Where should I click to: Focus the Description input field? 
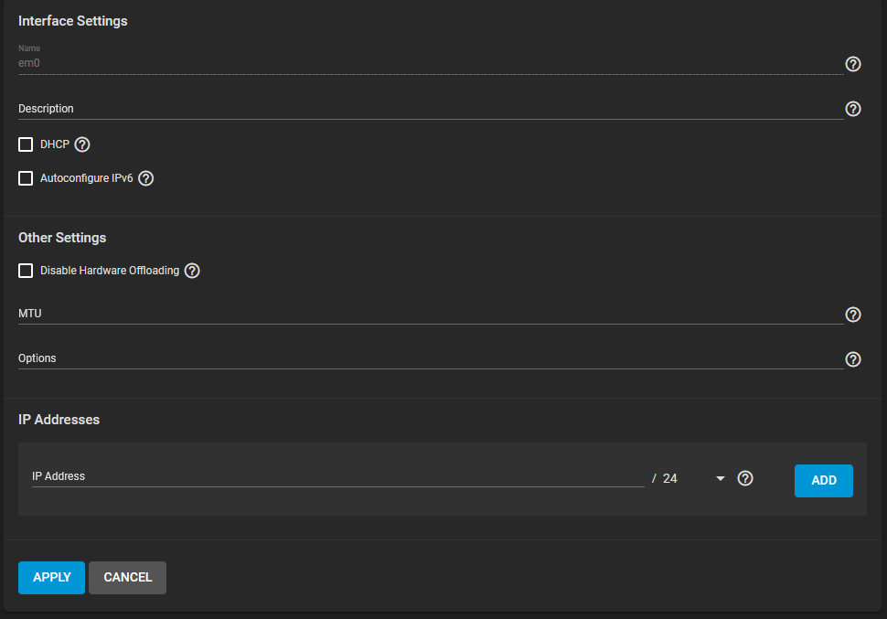431,109
